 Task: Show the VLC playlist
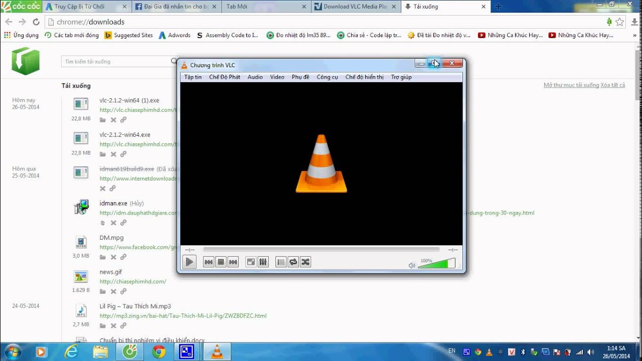pyautogui.click(x=281, y=262)
